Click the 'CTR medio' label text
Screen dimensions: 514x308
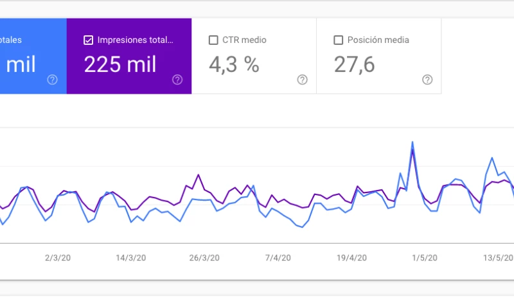click(244, 40)
